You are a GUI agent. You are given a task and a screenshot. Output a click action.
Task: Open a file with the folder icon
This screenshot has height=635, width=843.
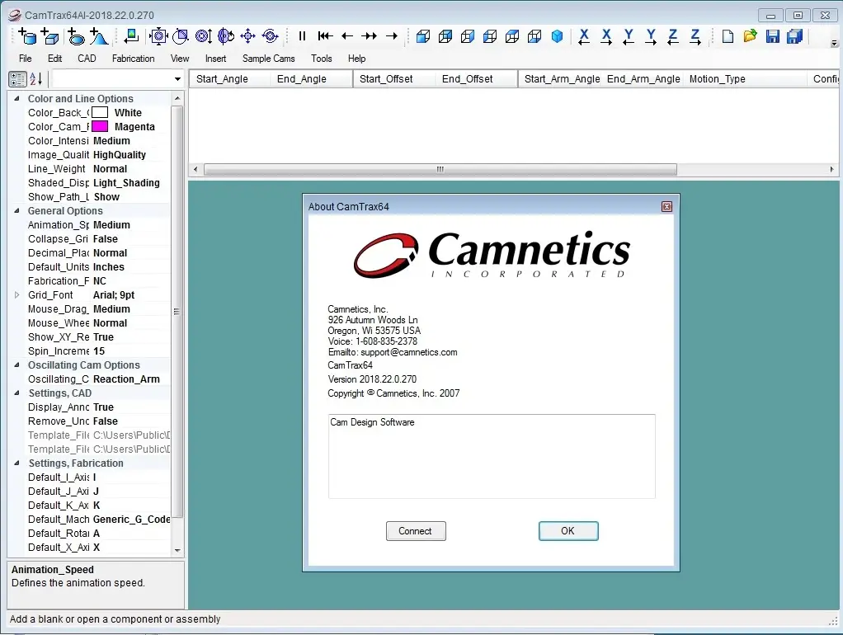pyautogui.click(x=750, y=36)
